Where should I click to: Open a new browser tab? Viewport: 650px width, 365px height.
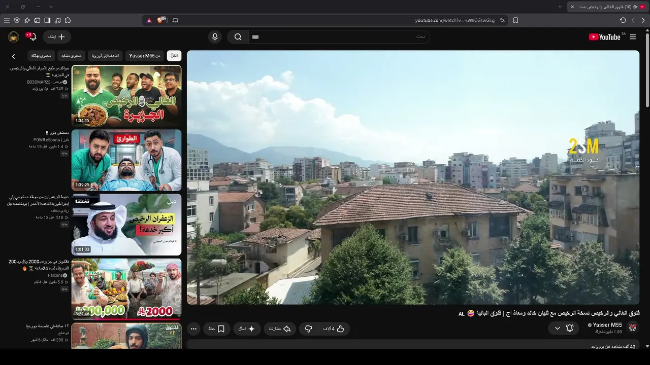(560, 7)
